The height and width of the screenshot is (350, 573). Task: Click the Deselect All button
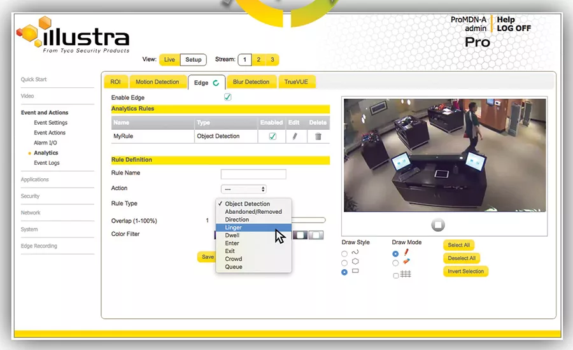coord(462,258)
